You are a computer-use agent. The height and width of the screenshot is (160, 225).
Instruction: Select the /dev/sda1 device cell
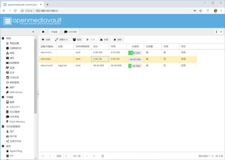point(47,59)
